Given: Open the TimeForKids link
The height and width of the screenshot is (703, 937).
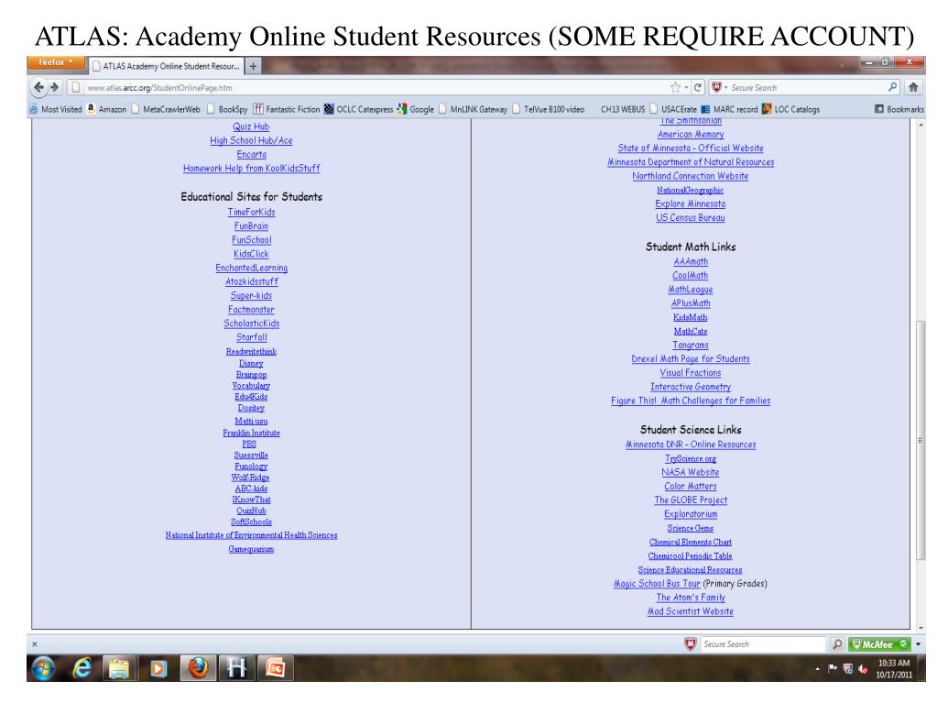Looking at the screenshot, I should click(252, 213).
